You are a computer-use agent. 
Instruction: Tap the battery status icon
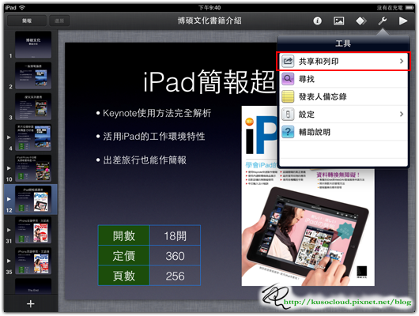click(x=410, y=8)
